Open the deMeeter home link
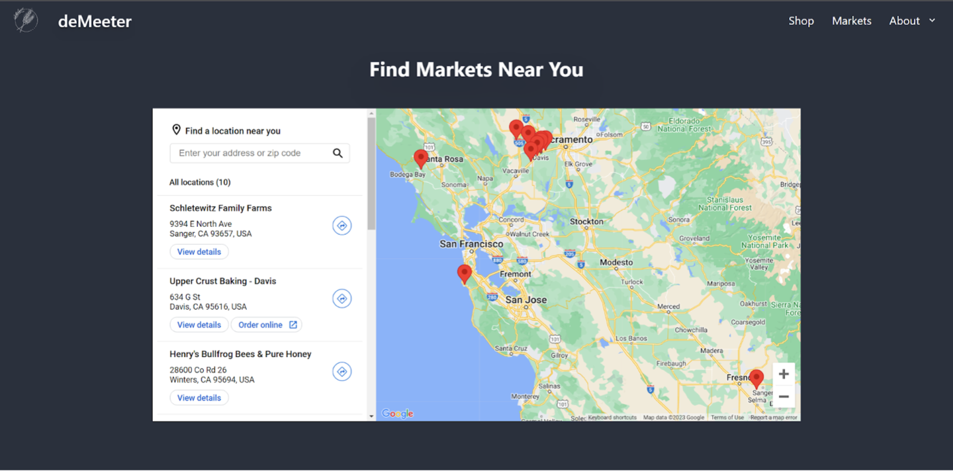 click(95, 21)
